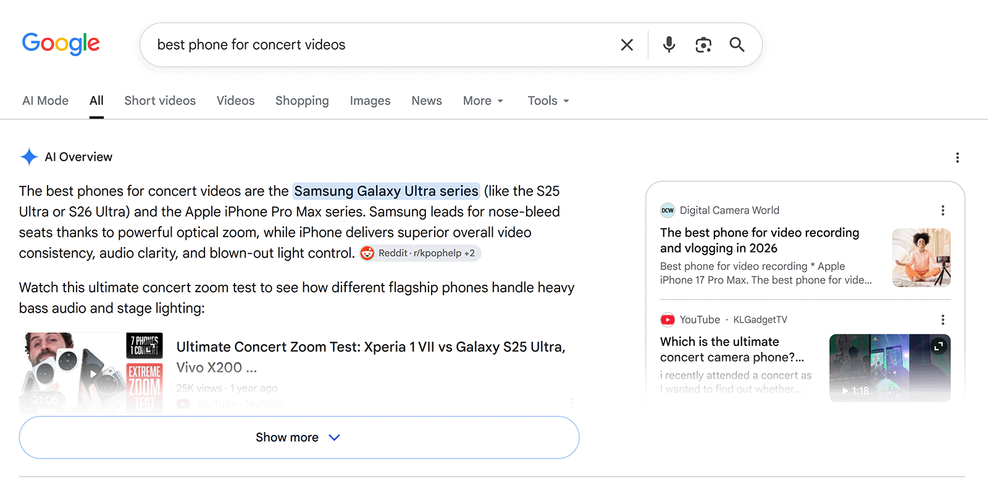Click the YouTube source icon
Image resolution: width=988 pixels, height=498 pixels.
click(x=668, y=319)
